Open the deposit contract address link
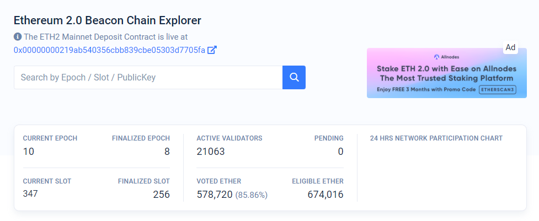Image resolution: width=539 pixels, height=221 pixels. point(109,50)
